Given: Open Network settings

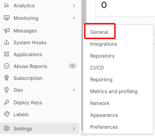Looking at the screenshot, I should click(100, 103).
